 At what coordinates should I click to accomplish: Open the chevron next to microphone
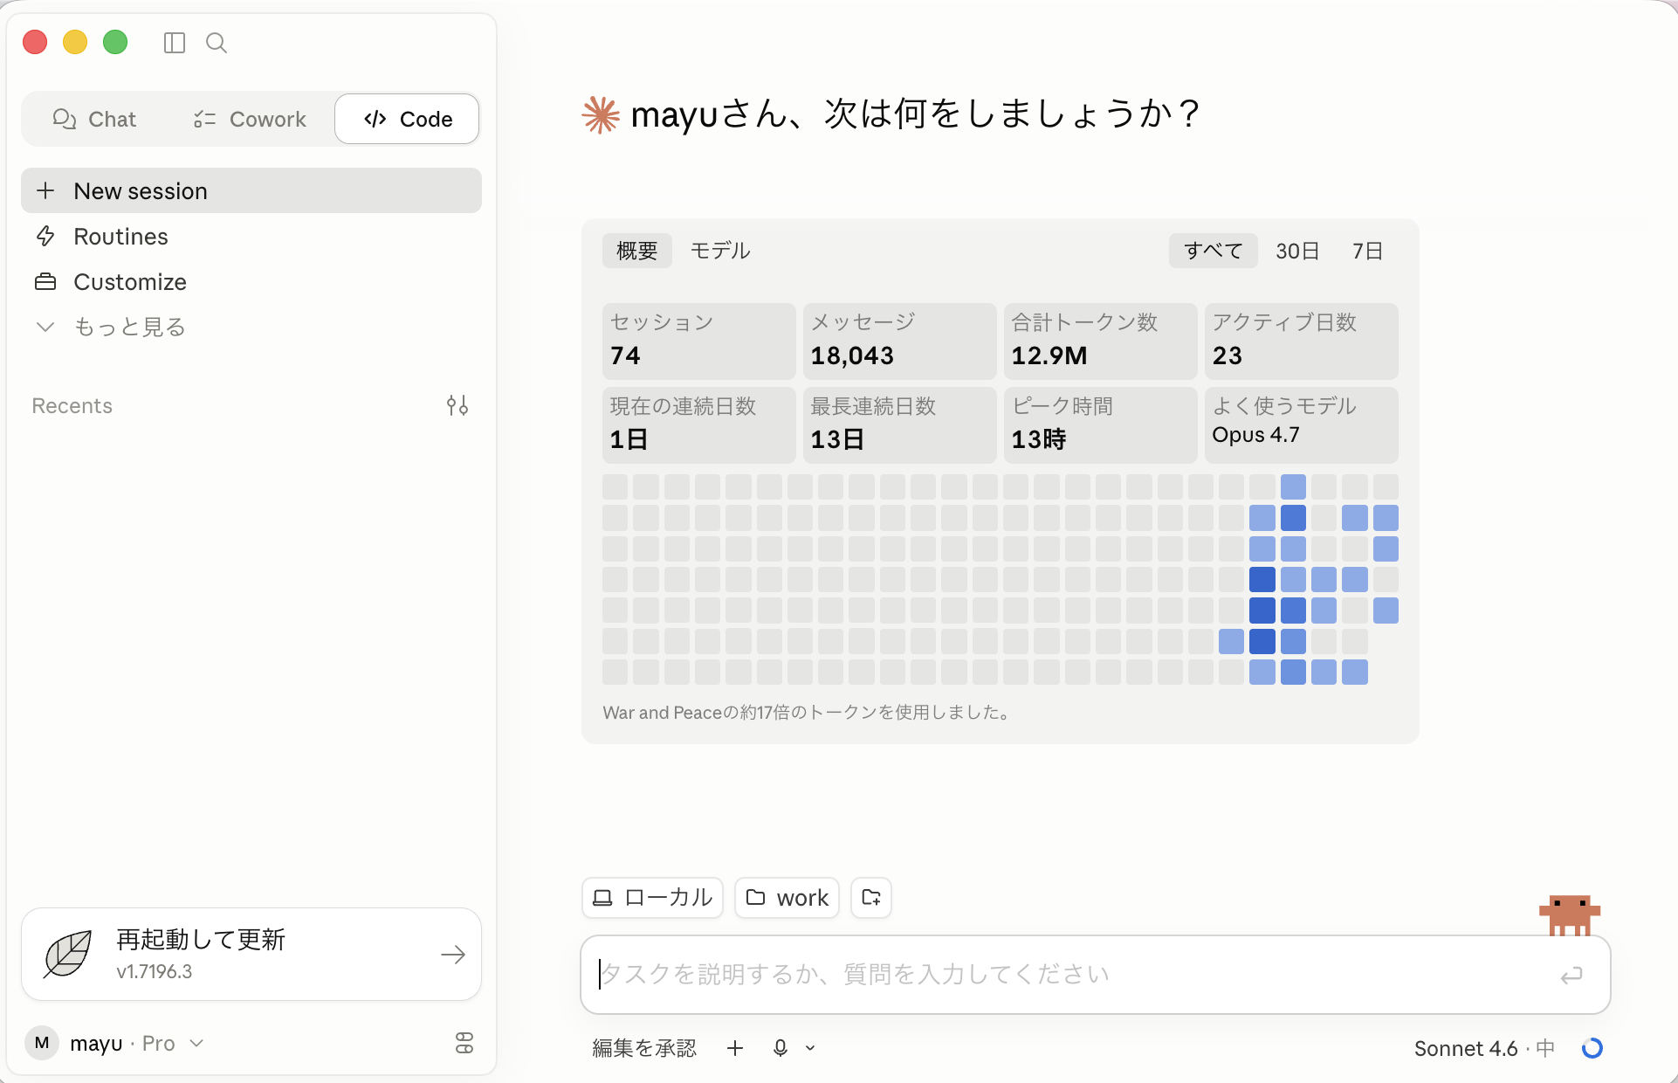pyautogui.click(x=810, y=1048)
